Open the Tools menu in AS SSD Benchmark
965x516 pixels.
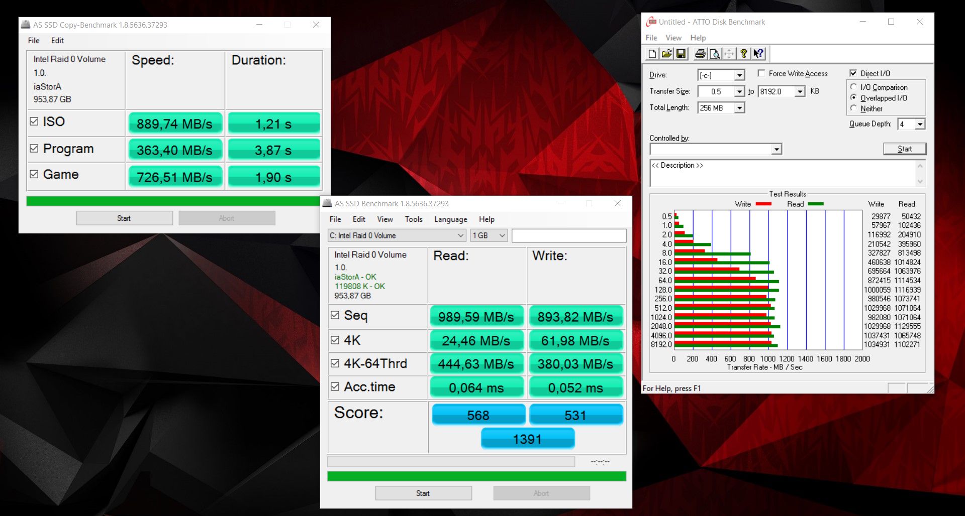pyautogui.click(x=413, y=219)
